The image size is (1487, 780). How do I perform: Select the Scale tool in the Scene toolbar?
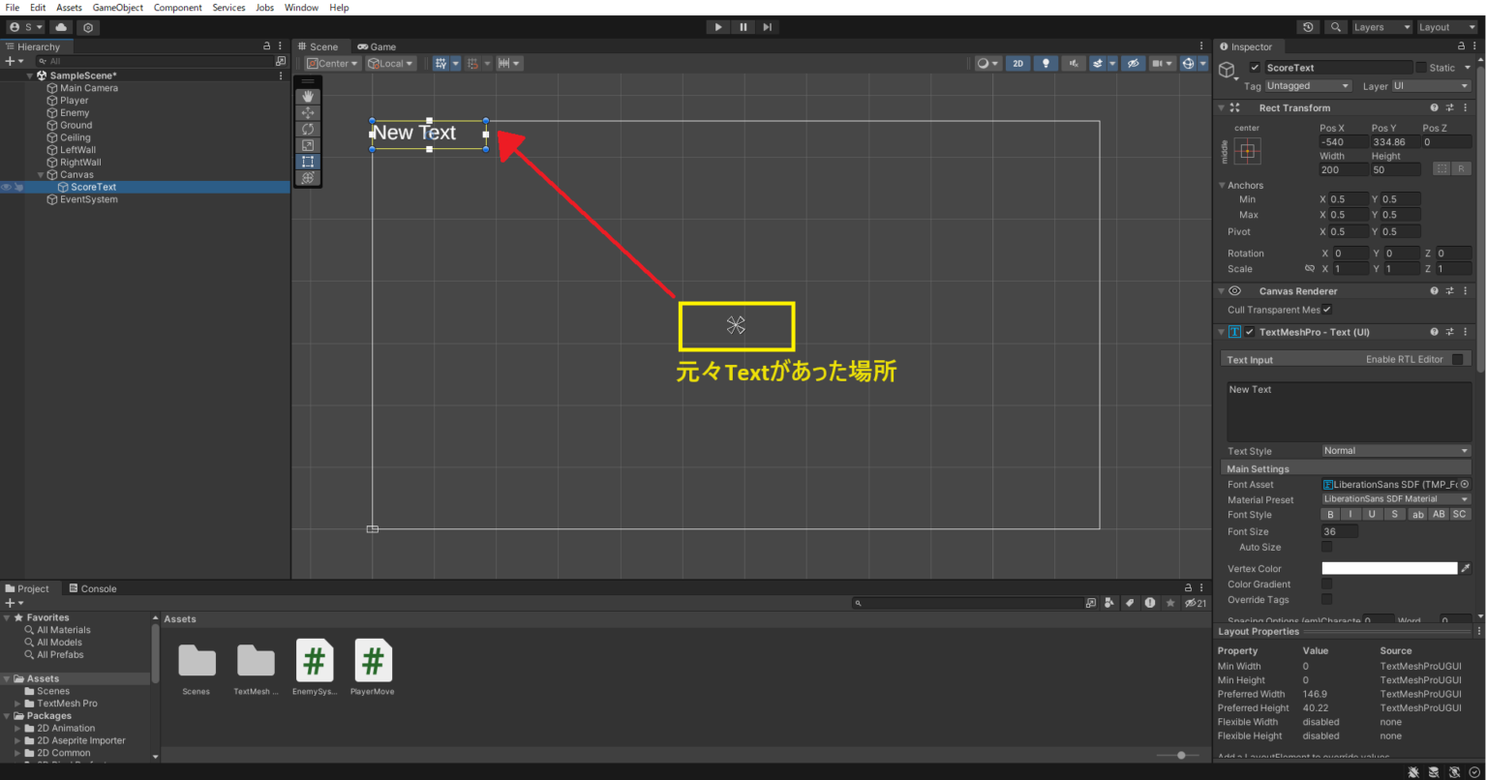[x=308, y=145]
